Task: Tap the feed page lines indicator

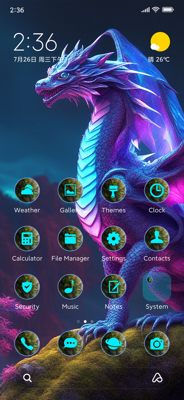Action: 78,322
